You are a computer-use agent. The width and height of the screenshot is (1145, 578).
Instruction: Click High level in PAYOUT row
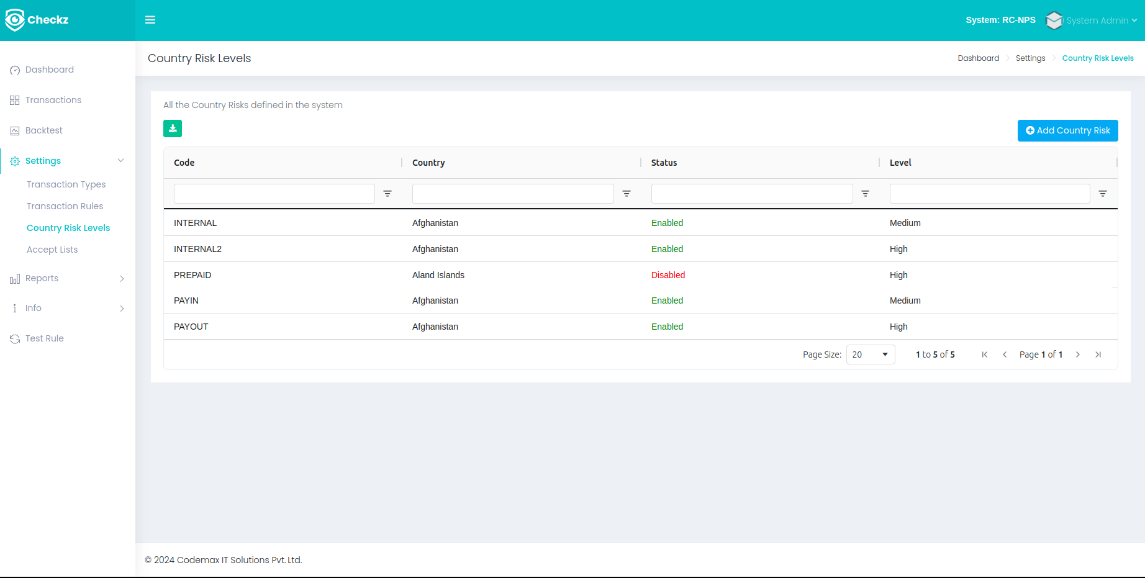898,327
